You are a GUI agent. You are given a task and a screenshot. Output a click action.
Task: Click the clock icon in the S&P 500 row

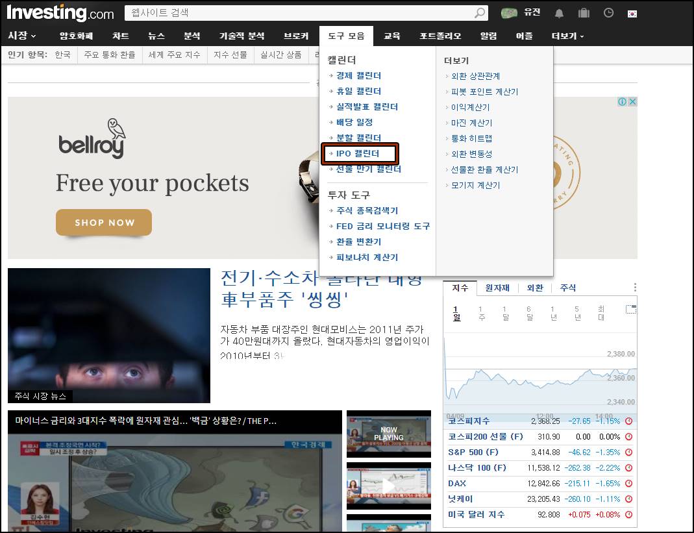pos(628,452)
